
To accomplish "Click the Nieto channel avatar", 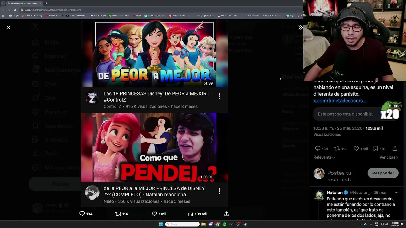I will (92, 193).
